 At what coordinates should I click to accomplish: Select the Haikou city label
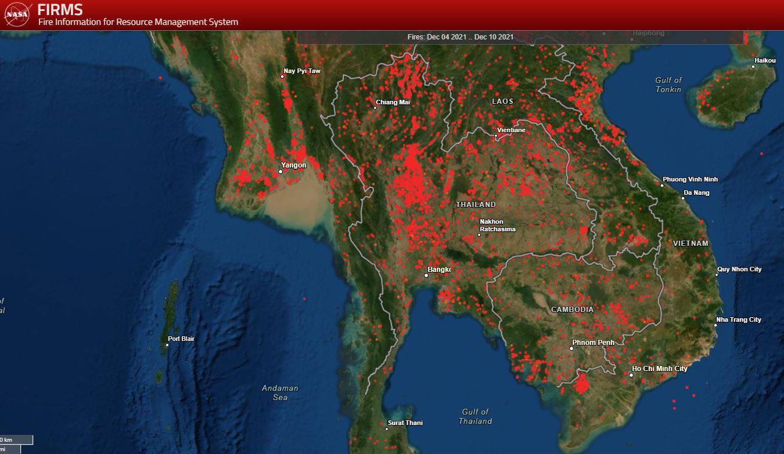pos(764,60)
